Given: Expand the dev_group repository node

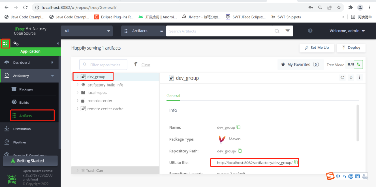Looking at the screenshot, I should point(77,77).
